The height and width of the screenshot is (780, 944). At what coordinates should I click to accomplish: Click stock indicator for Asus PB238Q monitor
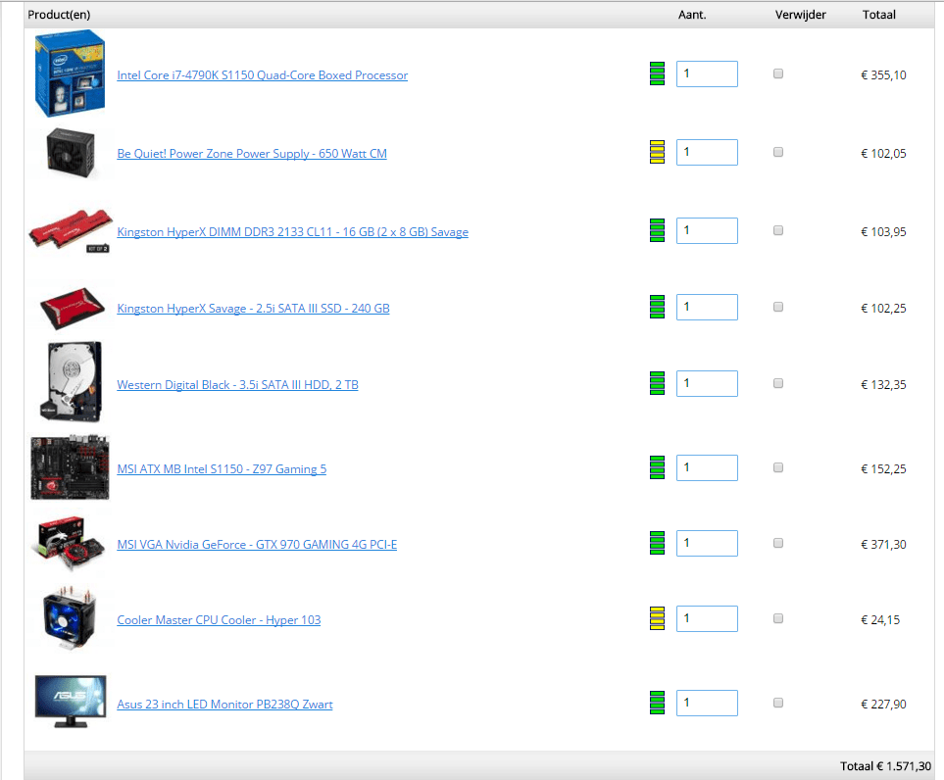tap(657, 703)
